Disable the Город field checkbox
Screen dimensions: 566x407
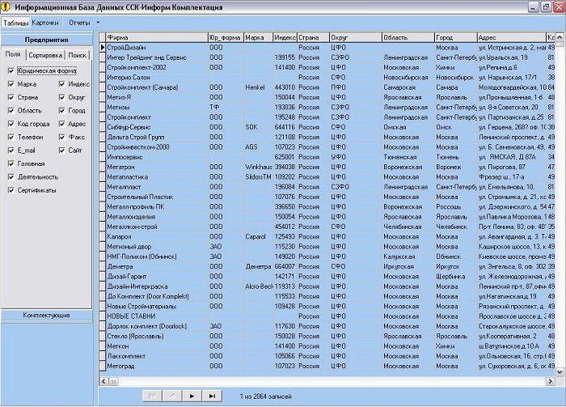(62, 111)
